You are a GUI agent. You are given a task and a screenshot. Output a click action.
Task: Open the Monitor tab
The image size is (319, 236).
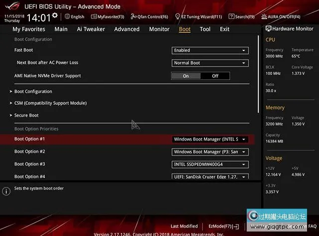159,29
